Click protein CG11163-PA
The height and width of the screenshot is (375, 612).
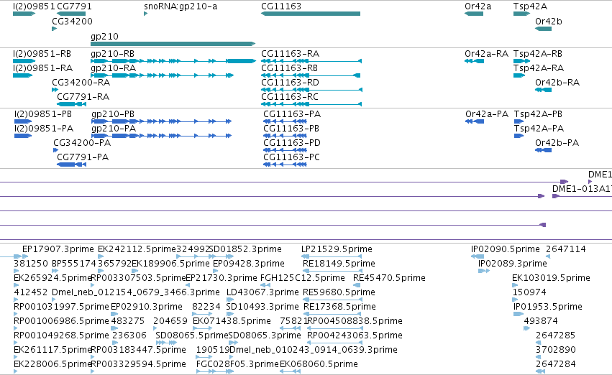pyautogui.click(x=285, y=121)
